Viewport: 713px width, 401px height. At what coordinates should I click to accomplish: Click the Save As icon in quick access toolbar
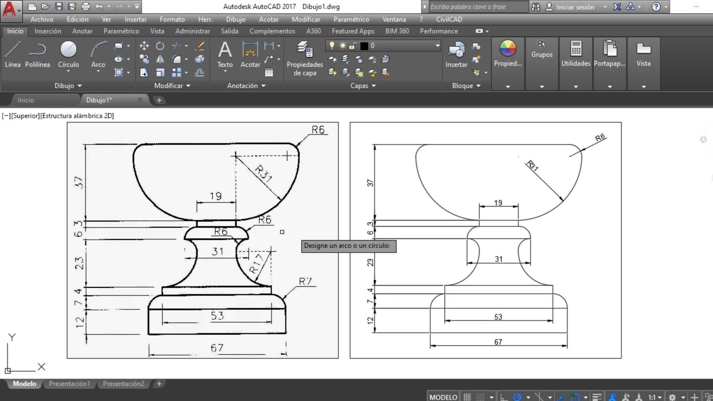[72, 6]
